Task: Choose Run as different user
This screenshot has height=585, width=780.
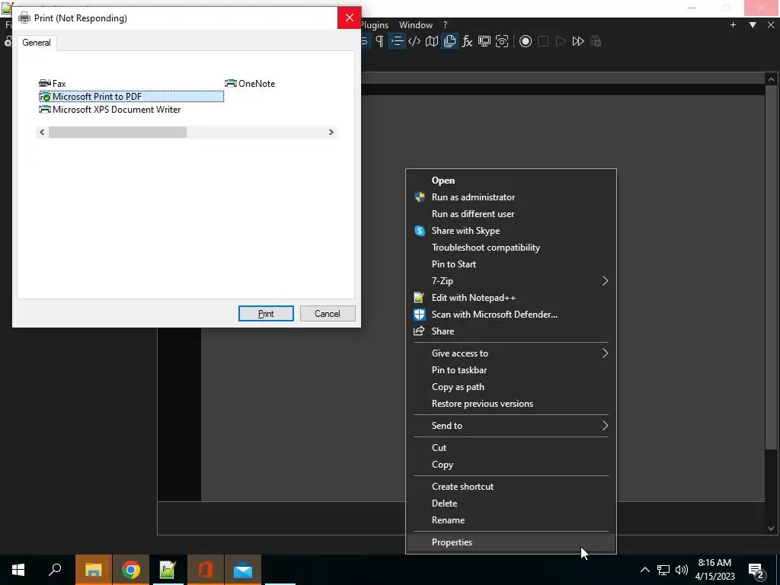Action: (x=511, y=214)
